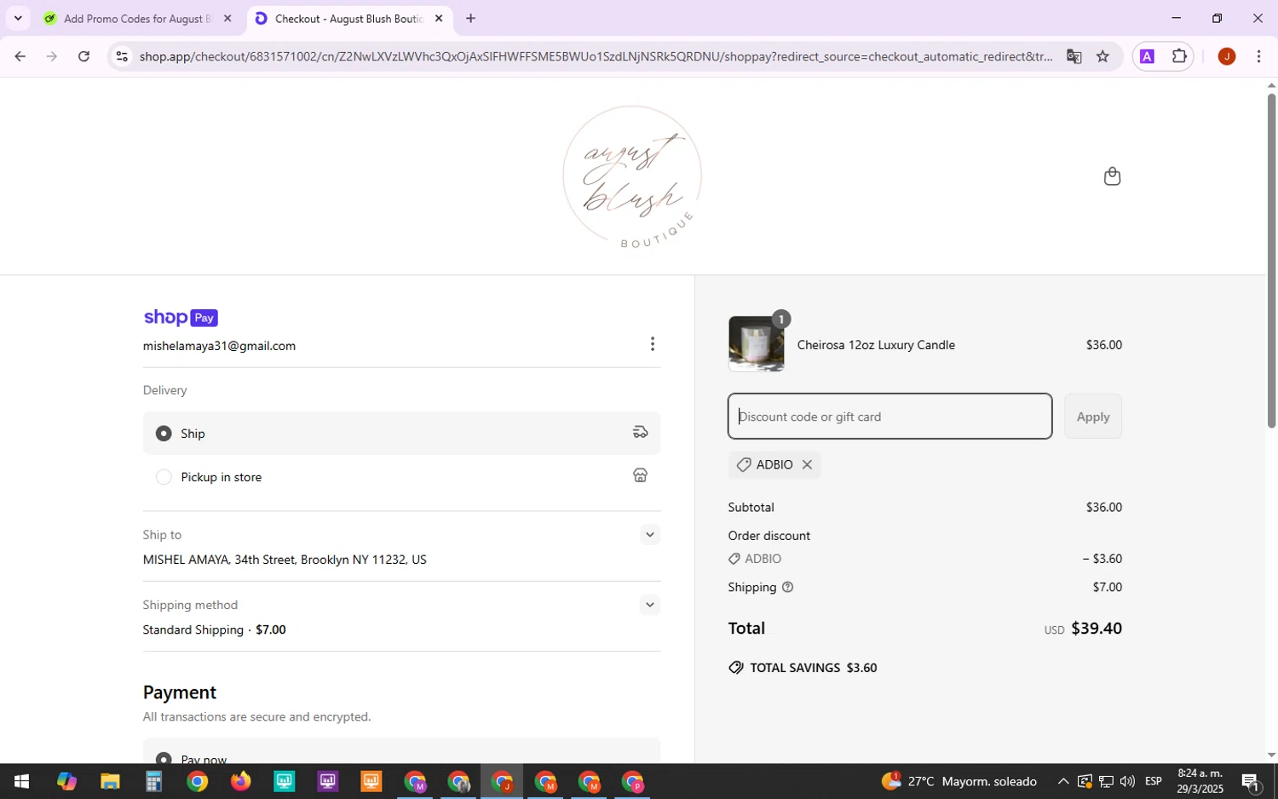Open the purple A extension icon

(1147, 56)
